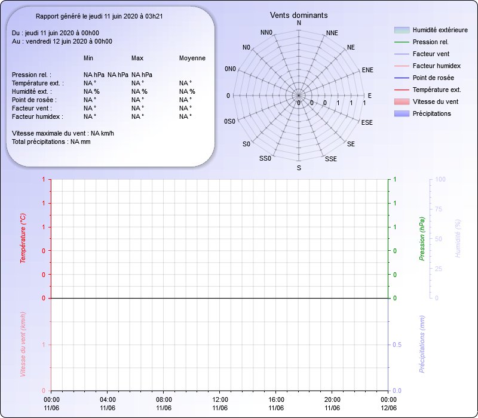
Task: Click 'Total précipitations : NA mm'
Action: 51,142
